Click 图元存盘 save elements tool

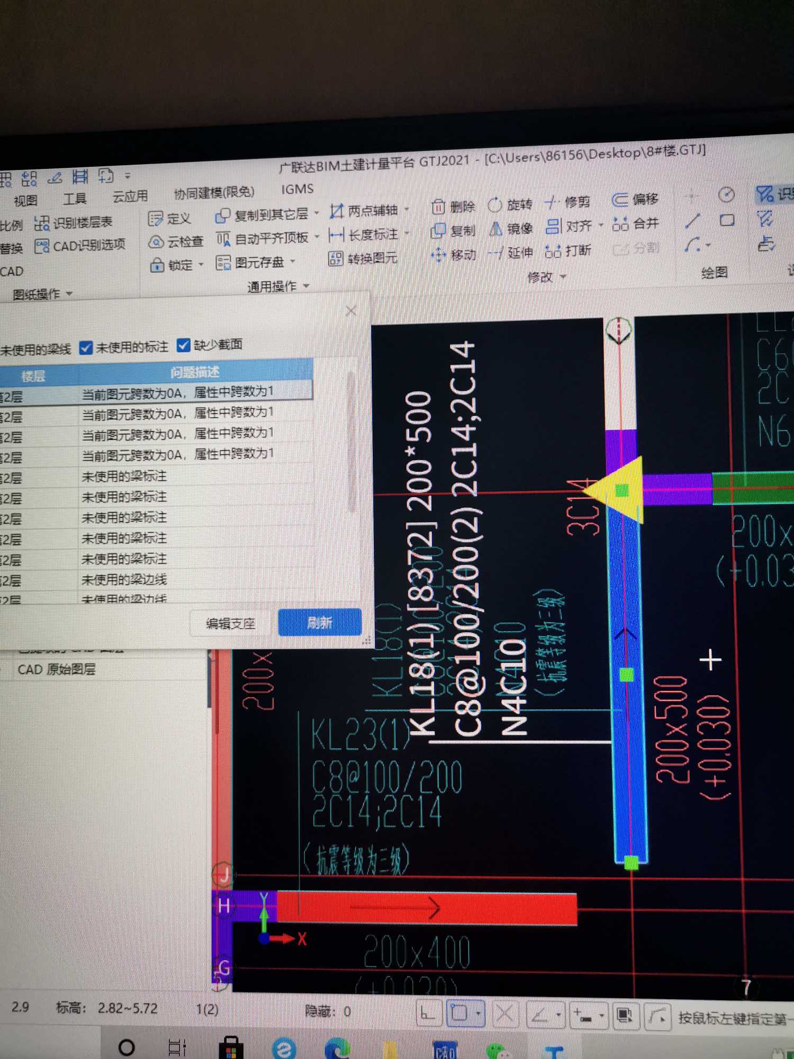(x=250, y=262)
